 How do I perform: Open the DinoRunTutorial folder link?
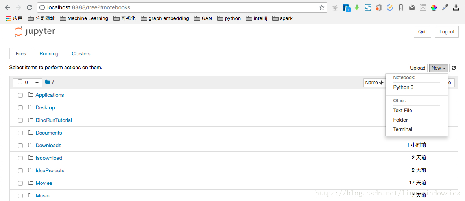[54, 120]
